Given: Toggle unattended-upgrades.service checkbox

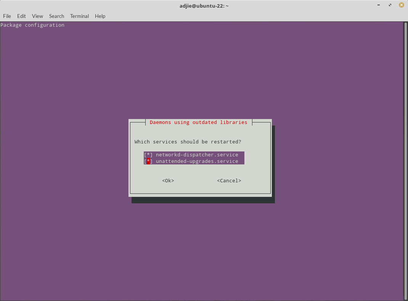Looking at the screenshot, I should point(148,161).
